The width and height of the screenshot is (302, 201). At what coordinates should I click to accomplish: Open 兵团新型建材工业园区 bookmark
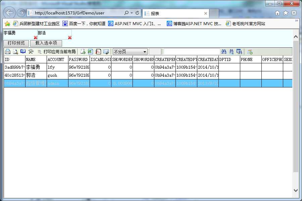(36, 24)
